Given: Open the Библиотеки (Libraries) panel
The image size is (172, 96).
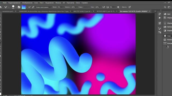Looking at the screenshot, I should coord(167,27).
